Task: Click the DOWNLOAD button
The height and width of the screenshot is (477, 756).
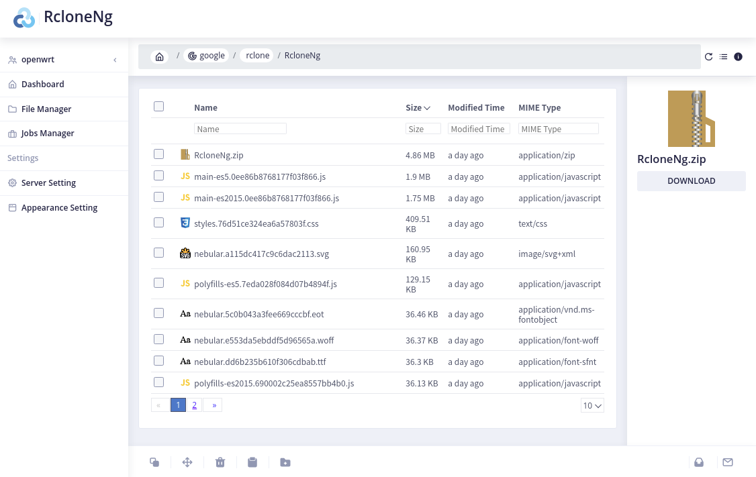Action: [691, 180]
